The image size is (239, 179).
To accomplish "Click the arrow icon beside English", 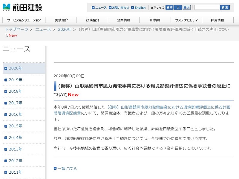I will pos(132,8).
